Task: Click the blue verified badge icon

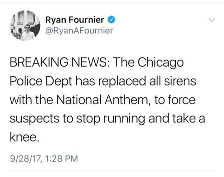Action: tap(112, 20)
